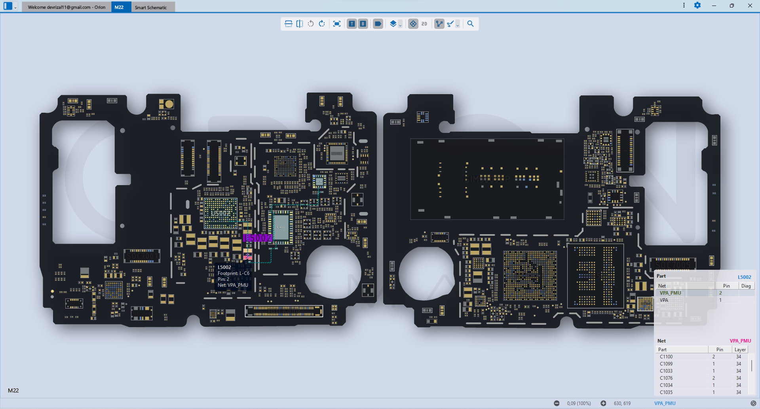Viewport: 760px width, 409px height.
Task: Sort by Net column header
Action: (x=686, y=286)
